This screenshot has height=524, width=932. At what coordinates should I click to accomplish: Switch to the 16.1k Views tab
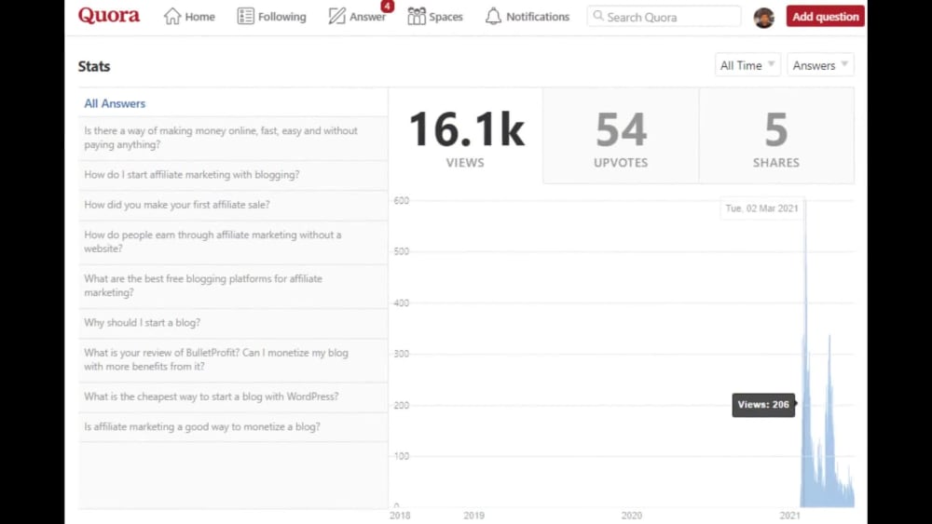(x=465, y=136)
